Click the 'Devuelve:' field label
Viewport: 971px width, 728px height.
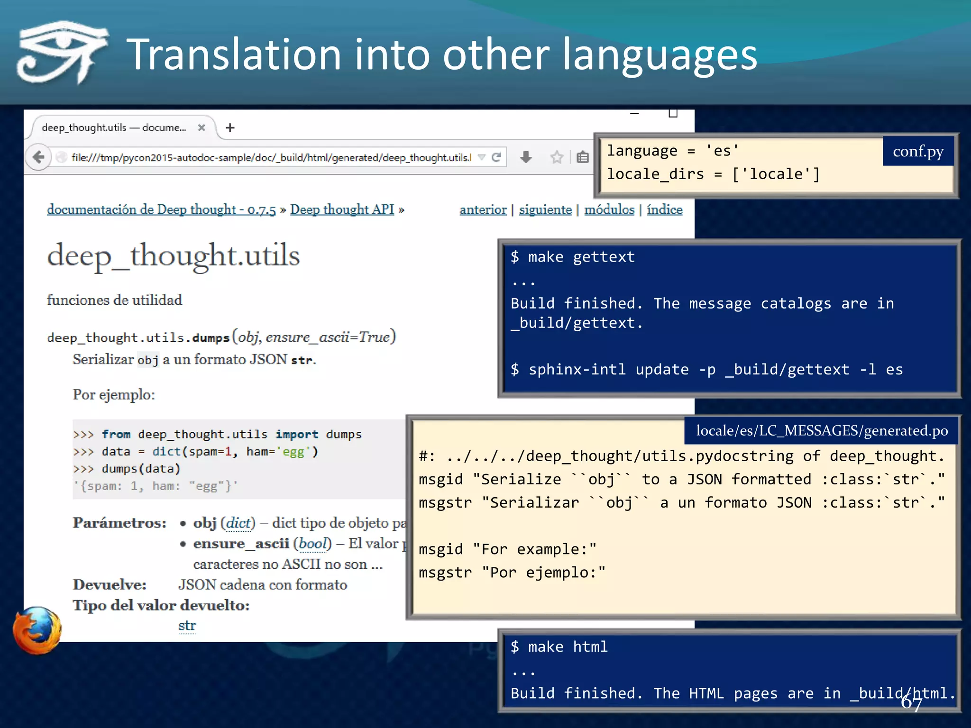pos(110,585)
